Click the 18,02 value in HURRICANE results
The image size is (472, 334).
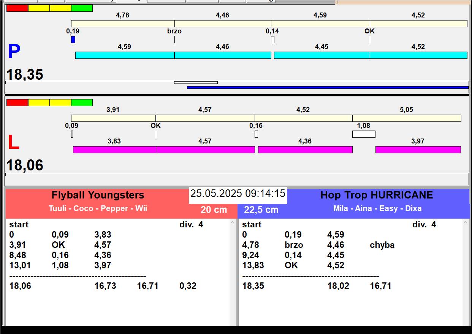coord(338,286)
